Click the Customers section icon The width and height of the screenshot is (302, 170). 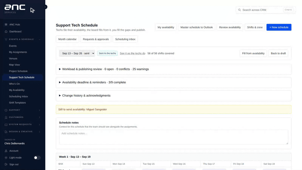tap(6, 117)
